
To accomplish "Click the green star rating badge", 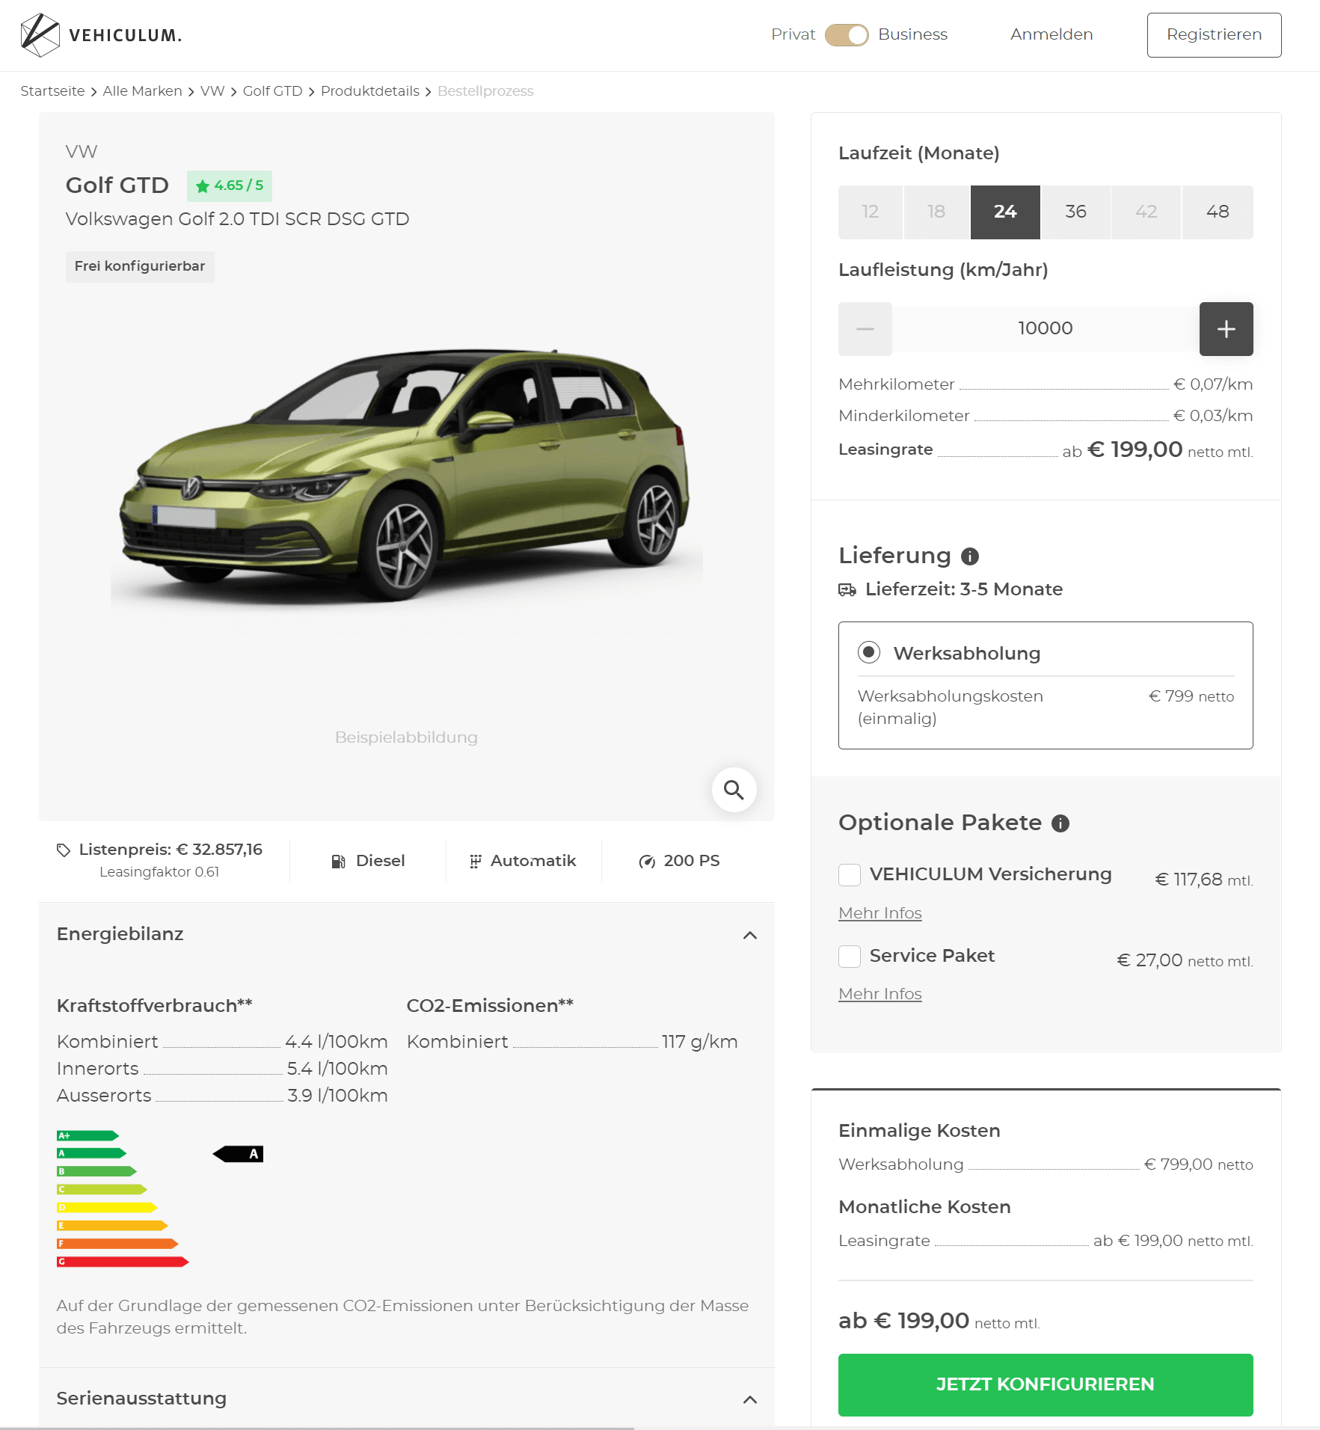I will pos(230,185).
